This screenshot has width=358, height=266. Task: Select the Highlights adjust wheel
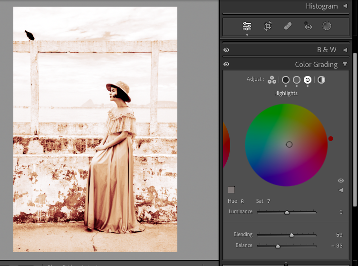[x=308, y=80]
